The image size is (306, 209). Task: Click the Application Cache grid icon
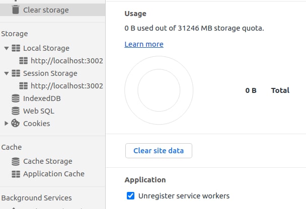coord(15,174)
